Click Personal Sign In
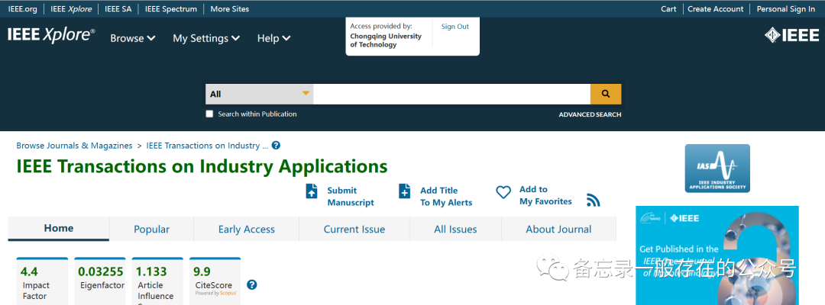Image resolution: width=825 pixels, height=305 pixels. pyautogui.click(x=785, y=9)
